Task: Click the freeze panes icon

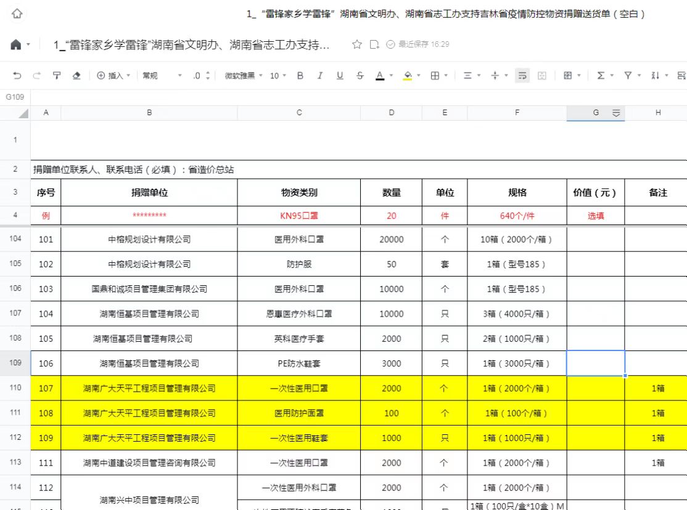Action: 568,75
